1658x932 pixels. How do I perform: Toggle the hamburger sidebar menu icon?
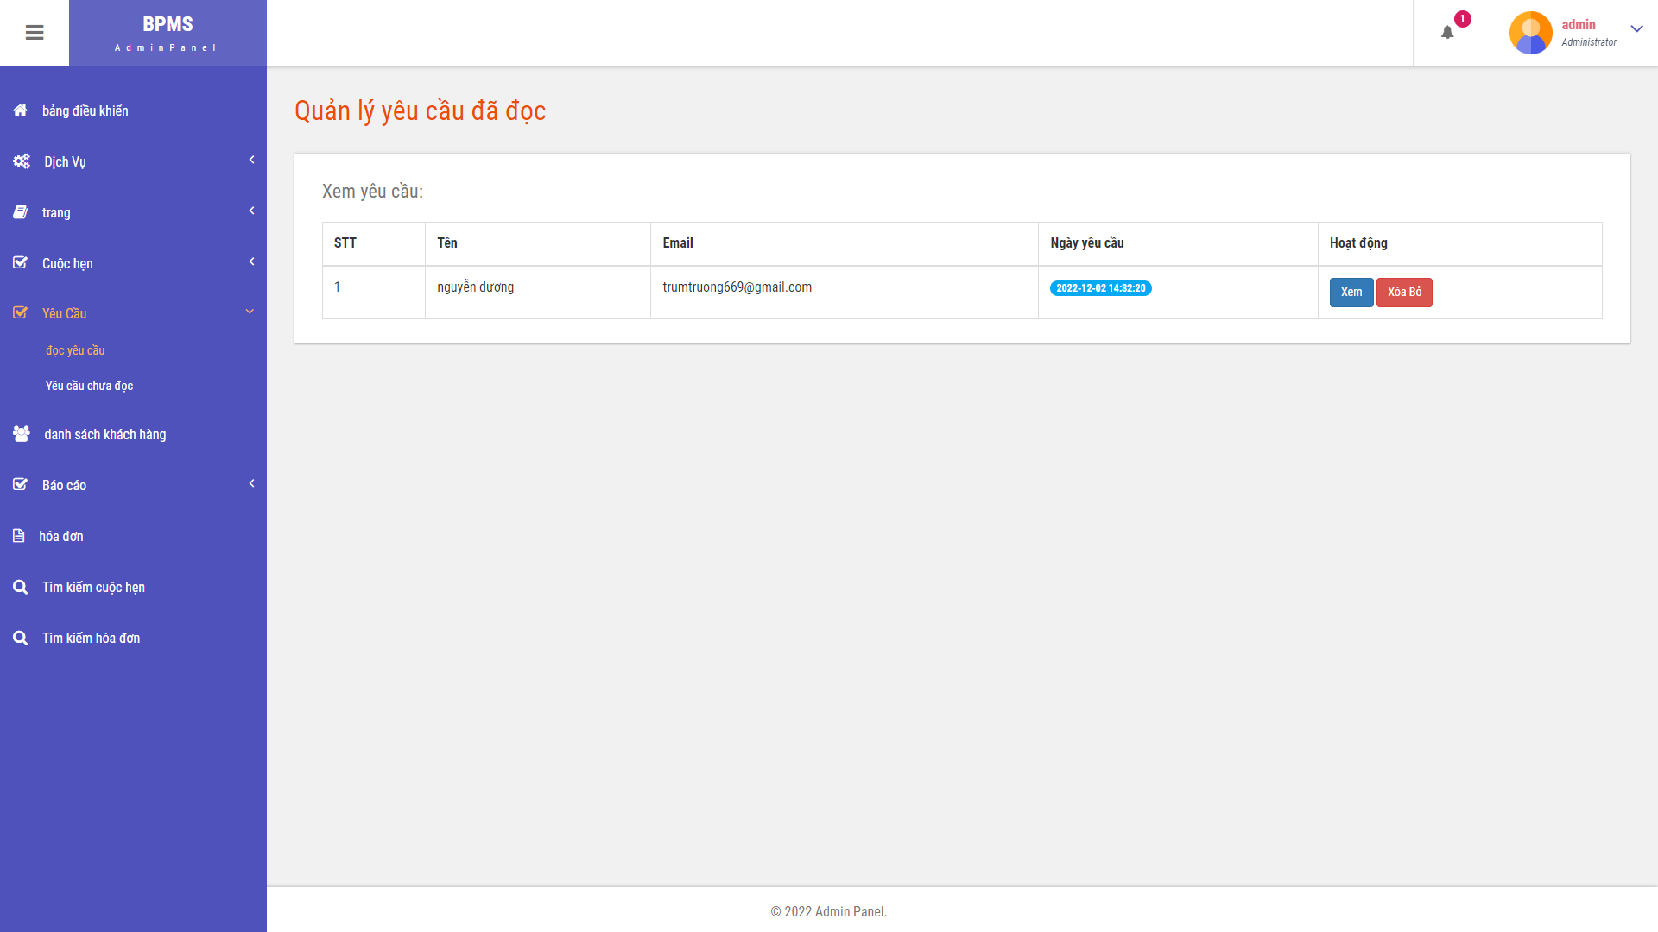(35, 33)
